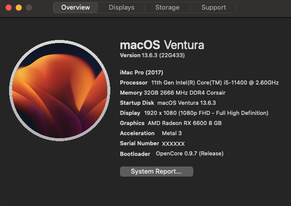Click Serial Number value XXXXXX

[173, 144]
